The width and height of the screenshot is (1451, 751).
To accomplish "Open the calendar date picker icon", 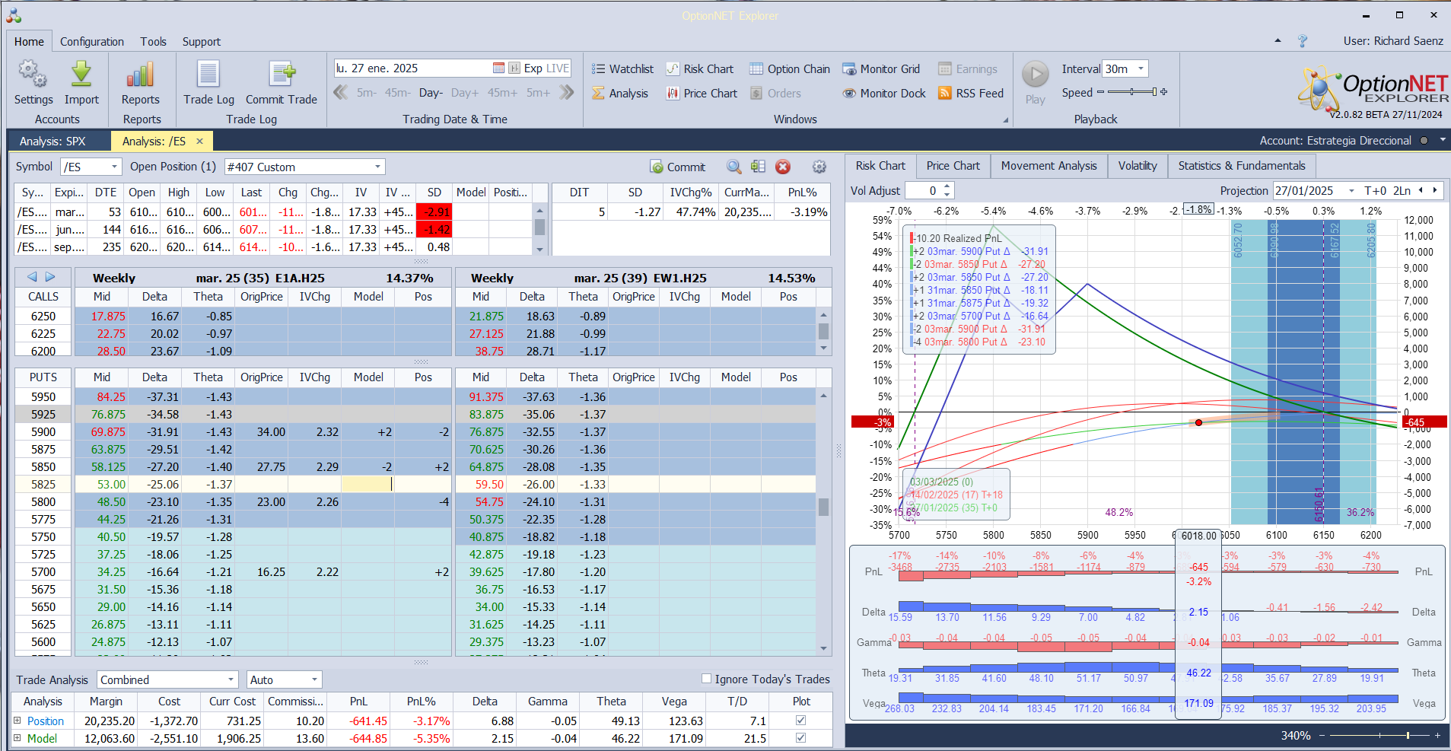I will click(498, 68).
